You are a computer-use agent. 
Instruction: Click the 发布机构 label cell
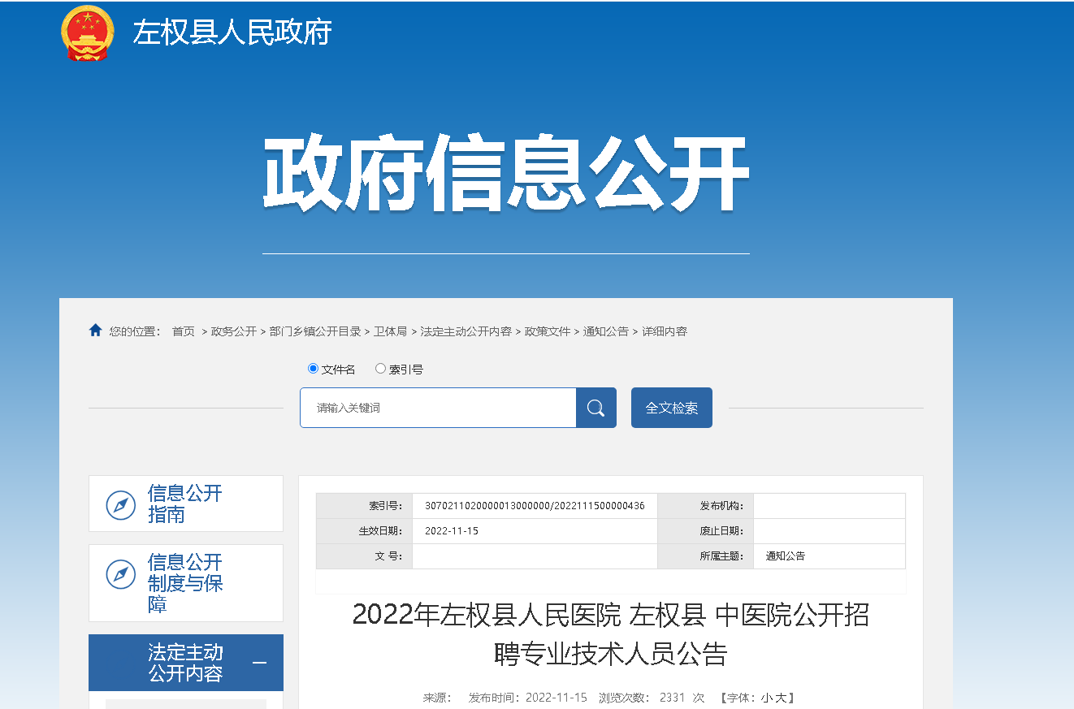[x=705, y=506]
